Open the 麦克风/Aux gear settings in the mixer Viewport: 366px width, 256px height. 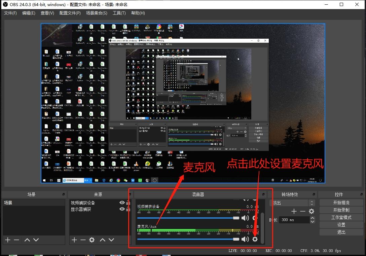click(x=255, y=239)
